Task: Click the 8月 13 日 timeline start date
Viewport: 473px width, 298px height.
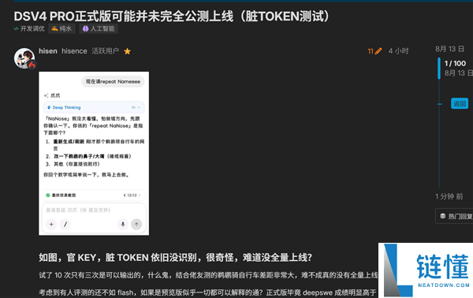Action: (449, 49)
